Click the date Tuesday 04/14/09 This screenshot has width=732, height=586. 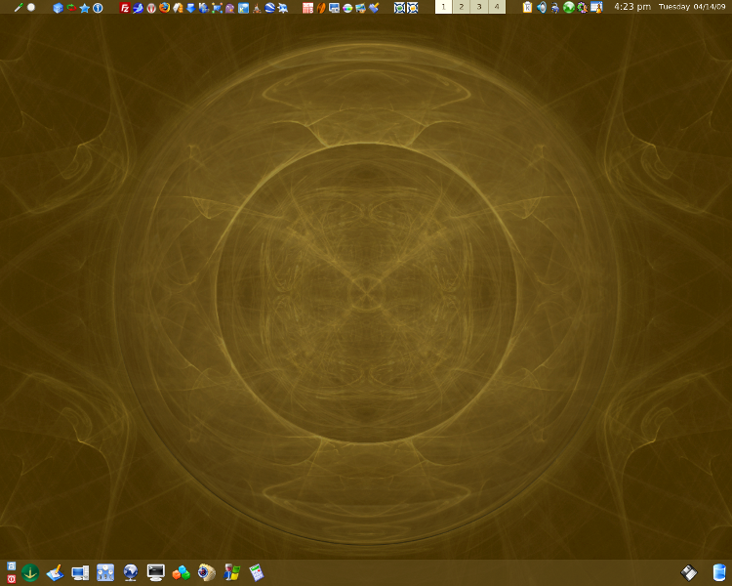[692, 7]
